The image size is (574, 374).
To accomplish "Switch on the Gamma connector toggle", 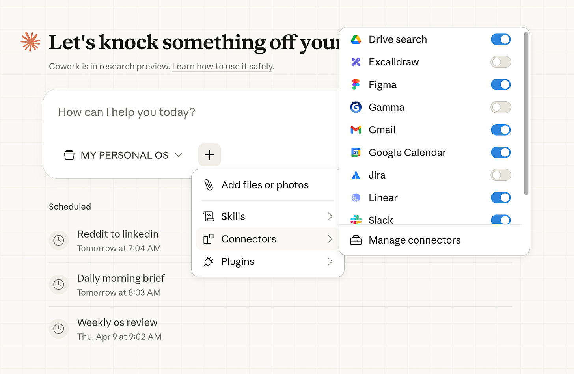I will click(501, 107).
